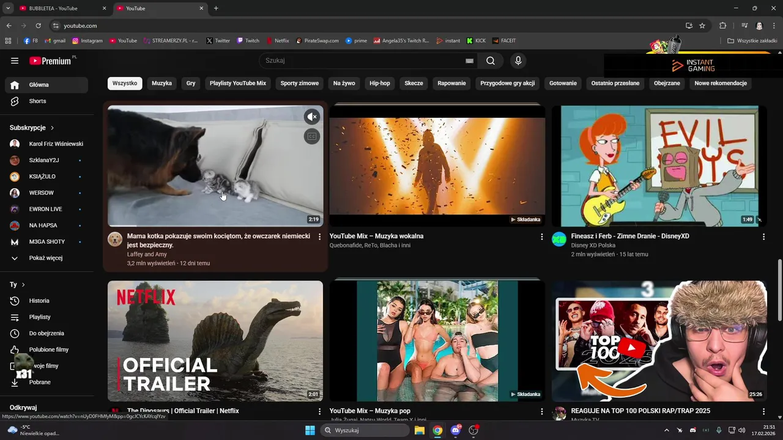Click the Wyszukaj taskbar search box
This screenshot has width=783, height=440.
click(x=365, y=430)
